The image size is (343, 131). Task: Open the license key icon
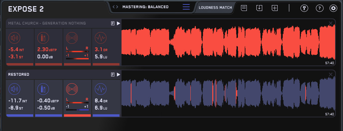click(304, 8)
